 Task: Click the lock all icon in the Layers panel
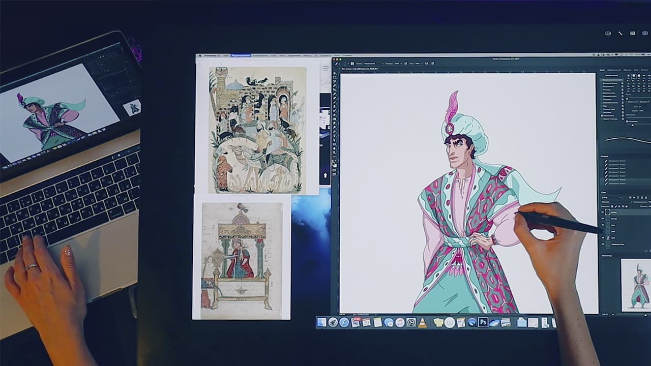click(627, 206)
